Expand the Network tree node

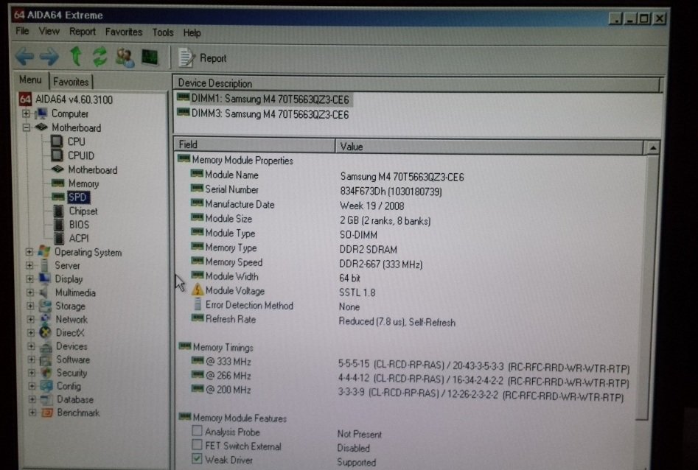coord(30,320)
